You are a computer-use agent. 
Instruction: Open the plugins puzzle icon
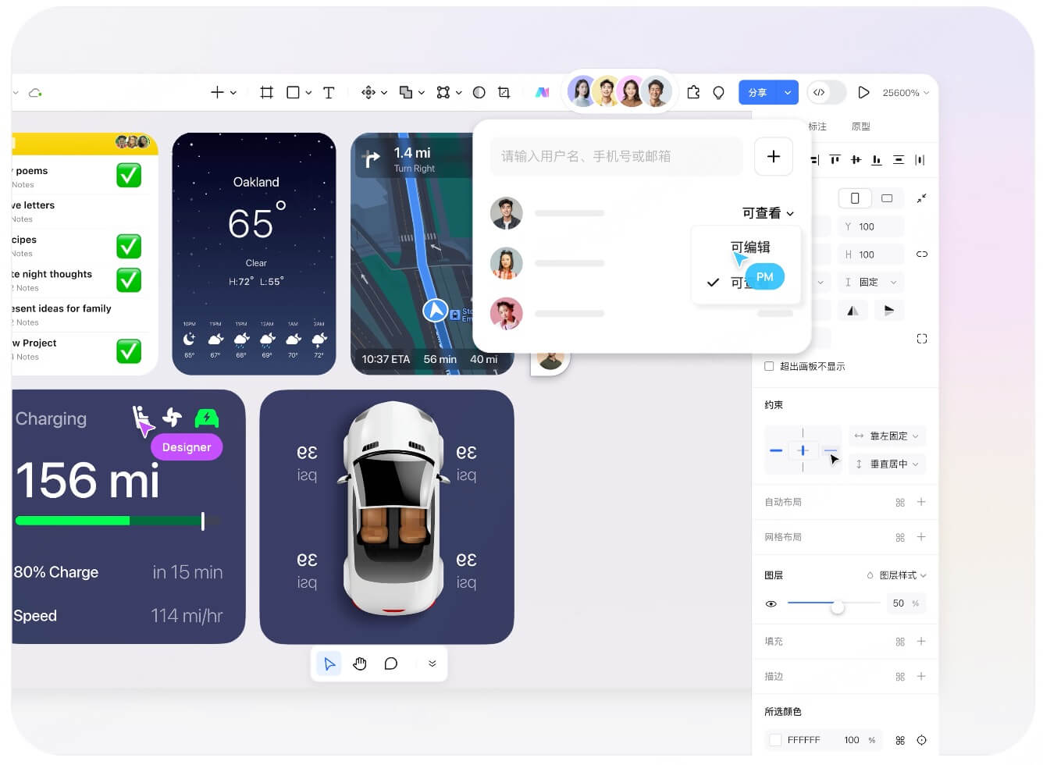pyautogui.click(x=693, y=93)
